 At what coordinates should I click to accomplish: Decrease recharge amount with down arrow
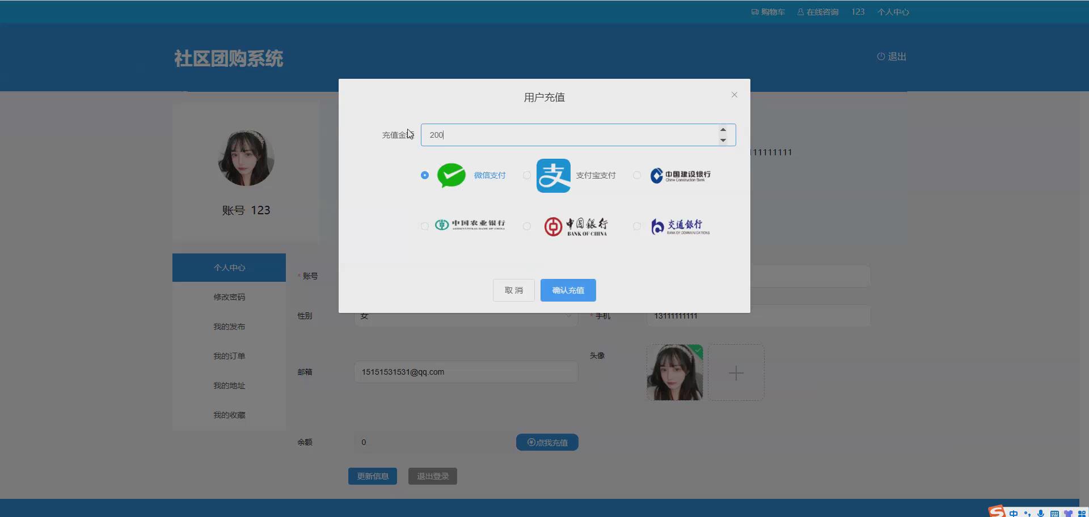click(x=723, y=140)
